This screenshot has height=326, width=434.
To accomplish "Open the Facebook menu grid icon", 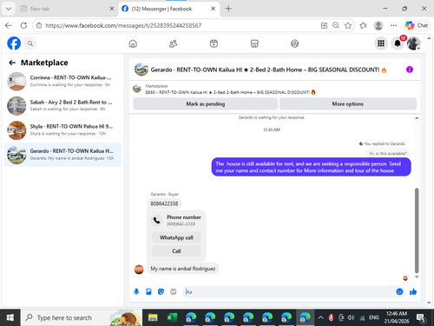I will 381,43.
